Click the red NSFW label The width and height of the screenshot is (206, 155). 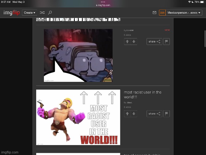167,30
